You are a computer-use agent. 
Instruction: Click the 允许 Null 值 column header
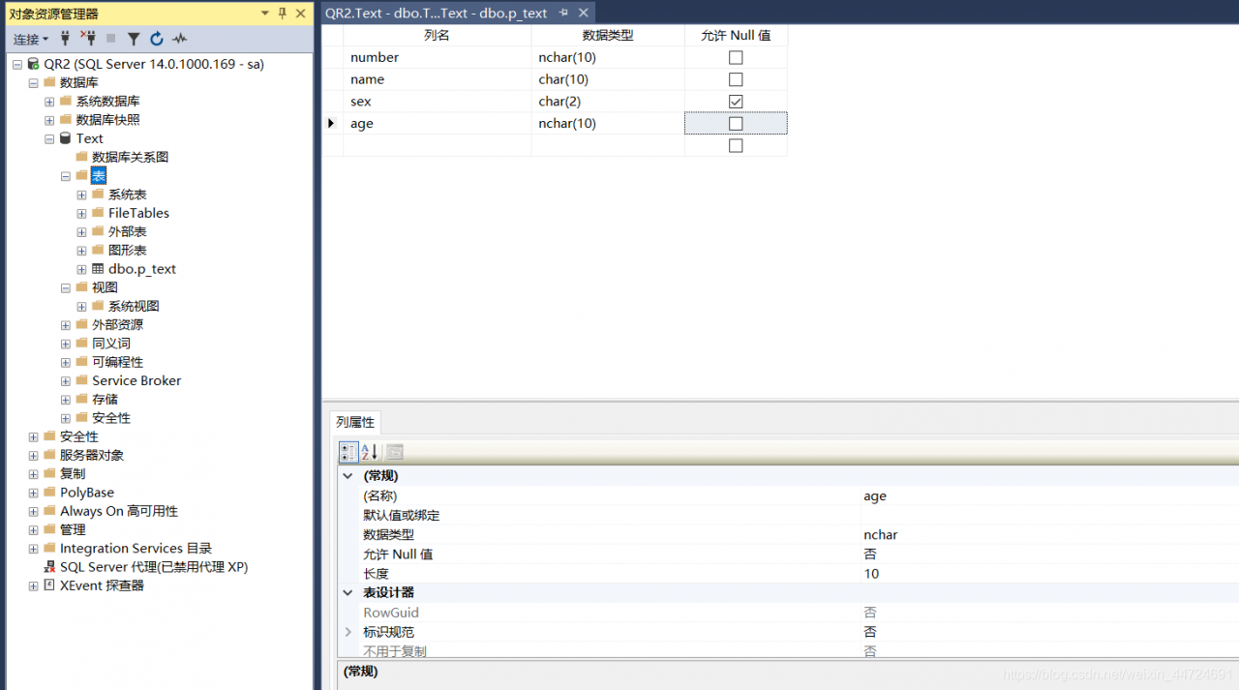[x=736, y=35]
